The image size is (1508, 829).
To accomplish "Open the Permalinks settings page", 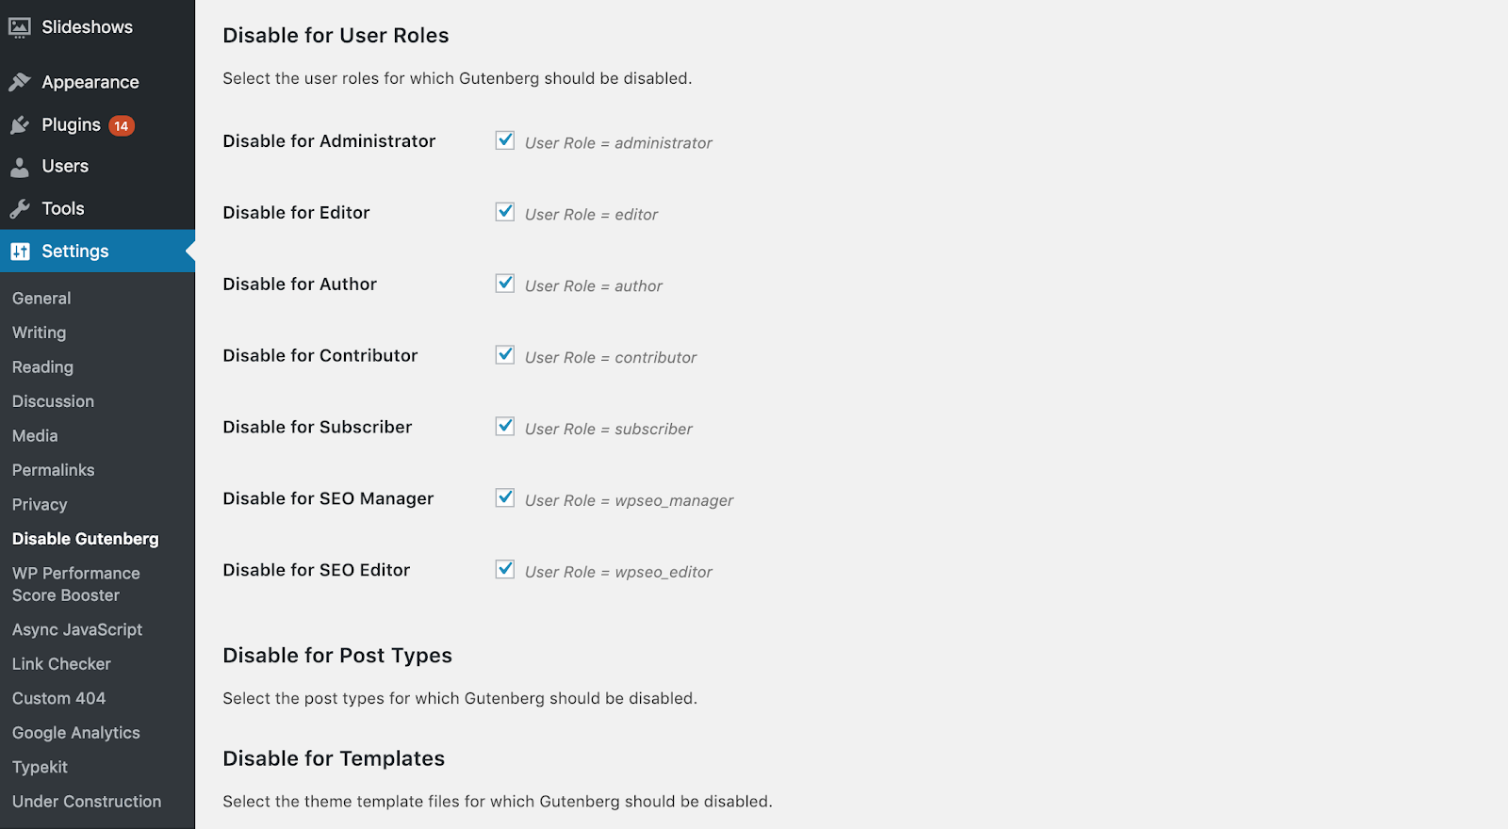I will tap(54, 470).
